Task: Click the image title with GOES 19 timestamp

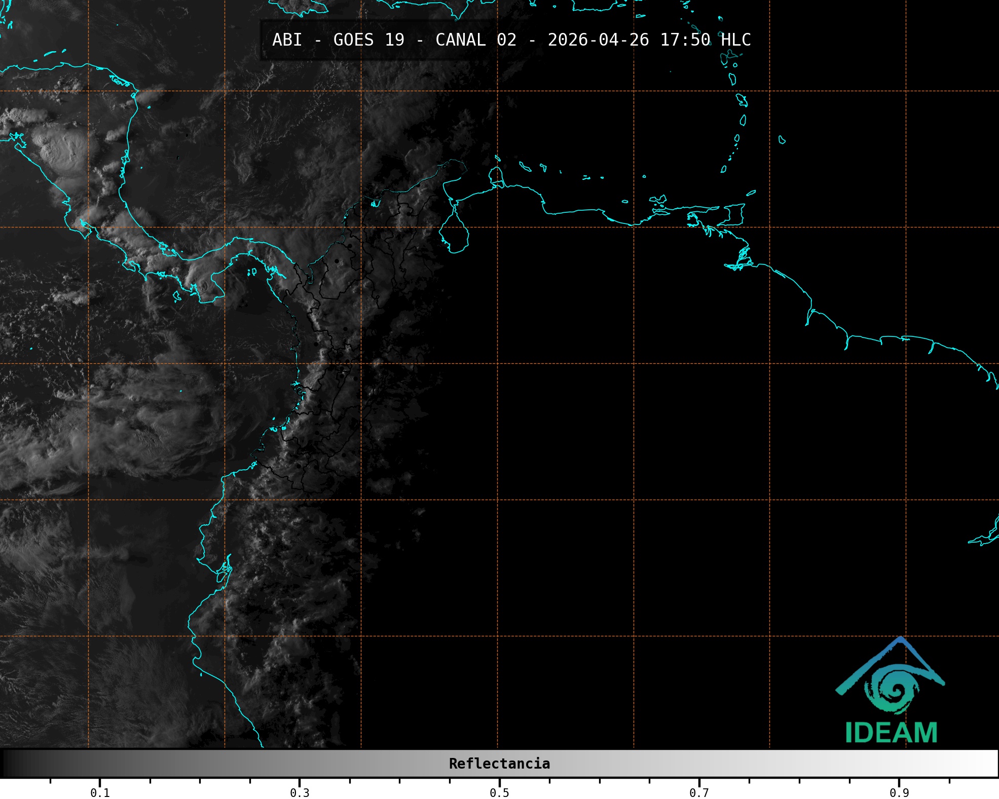Action: point(511,40)
